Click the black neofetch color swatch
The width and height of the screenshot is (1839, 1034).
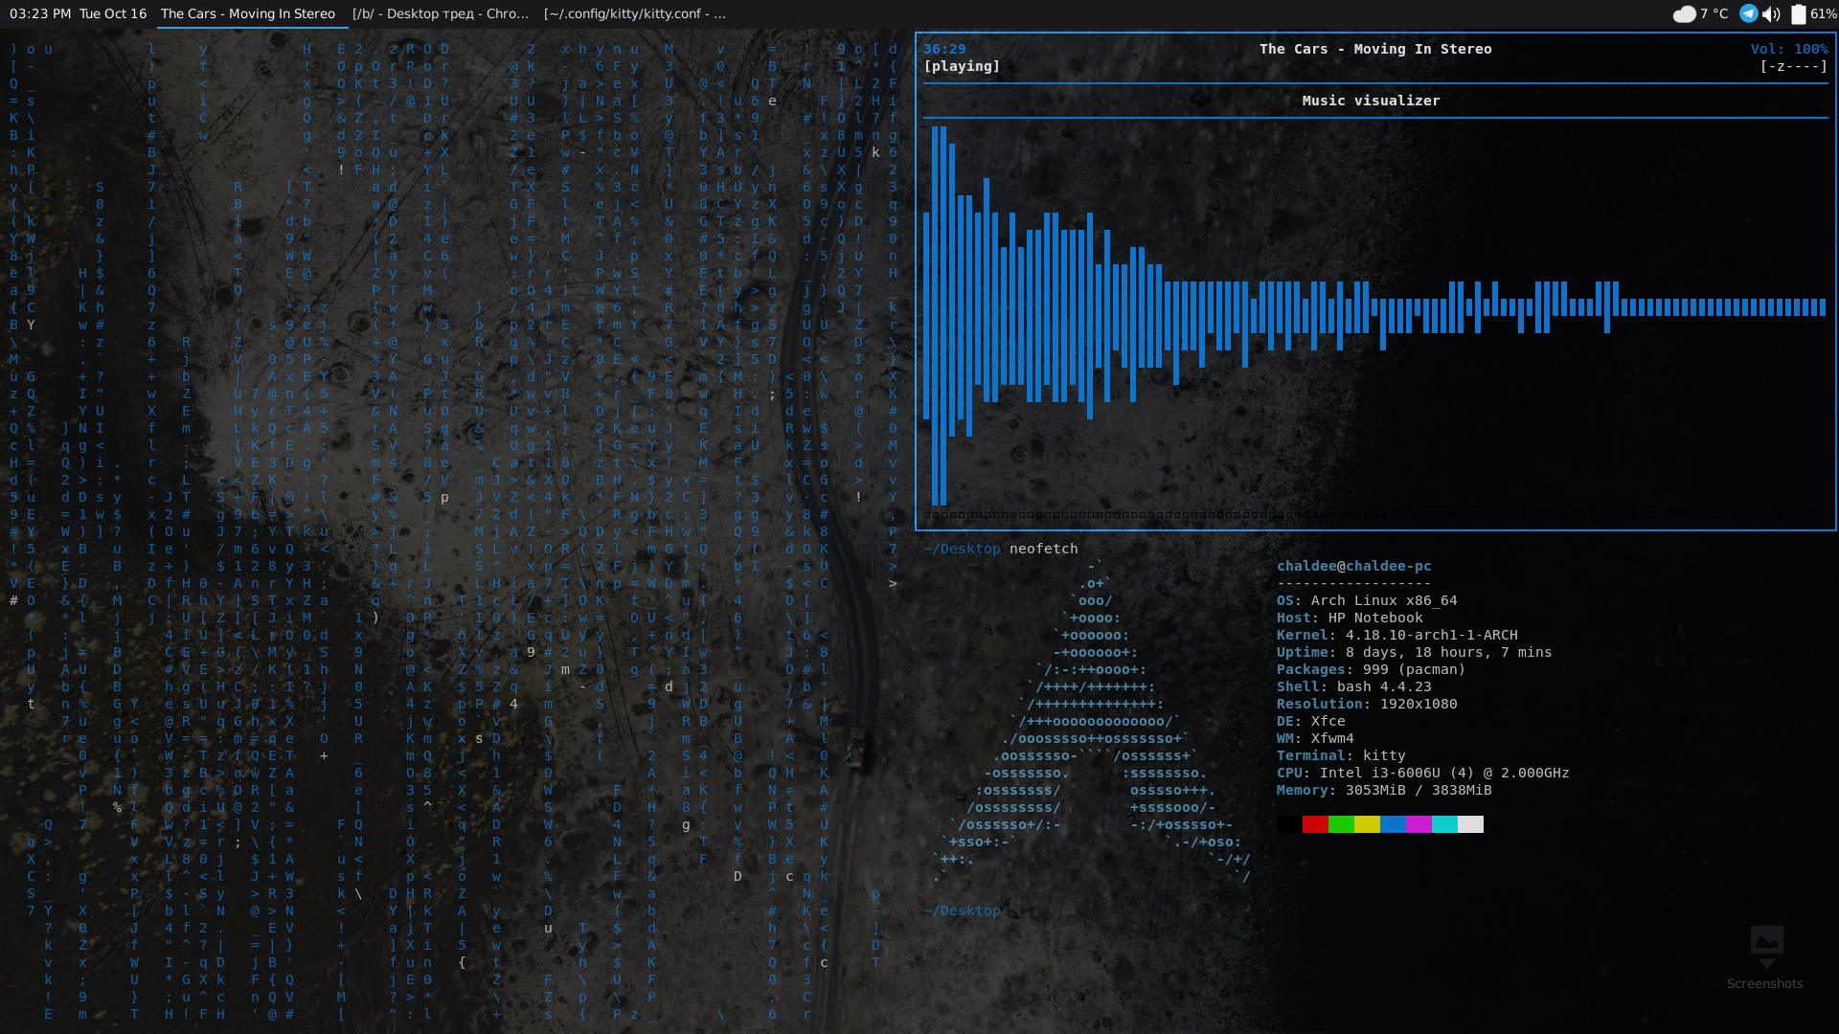1289,824
